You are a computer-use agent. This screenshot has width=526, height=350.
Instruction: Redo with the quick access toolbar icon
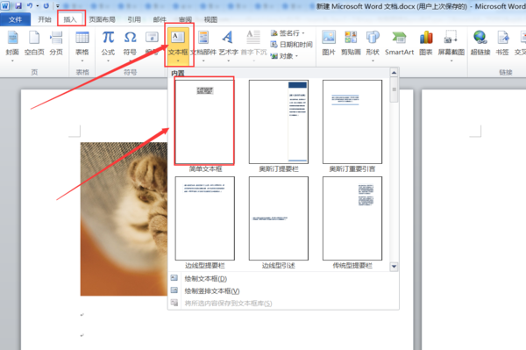pos(46,6)
